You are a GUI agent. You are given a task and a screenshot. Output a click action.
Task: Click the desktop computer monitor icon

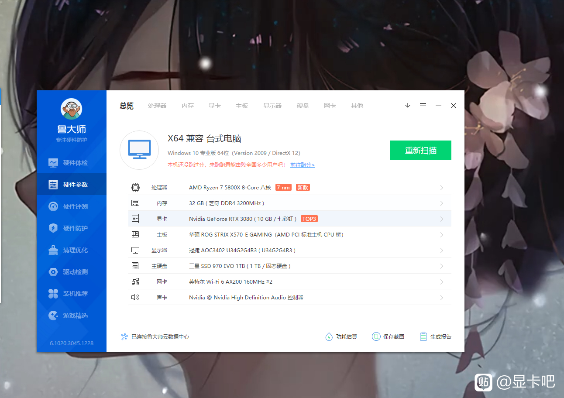pyautogui.click(x=139, y=150)
